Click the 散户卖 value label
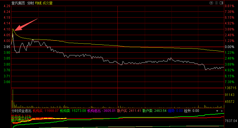The width and height of the screenshot is (238, 128). click(155, 111)
